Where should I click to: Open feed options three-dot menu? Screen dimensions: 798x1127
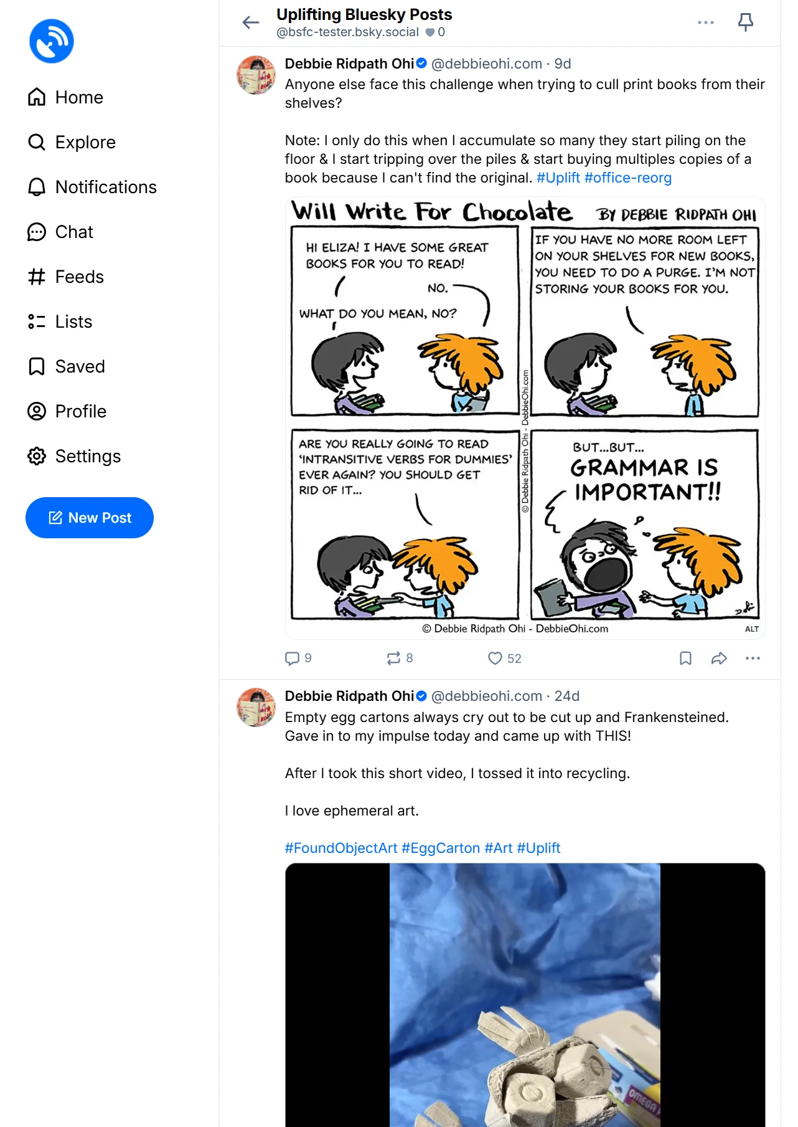[705, 22]
